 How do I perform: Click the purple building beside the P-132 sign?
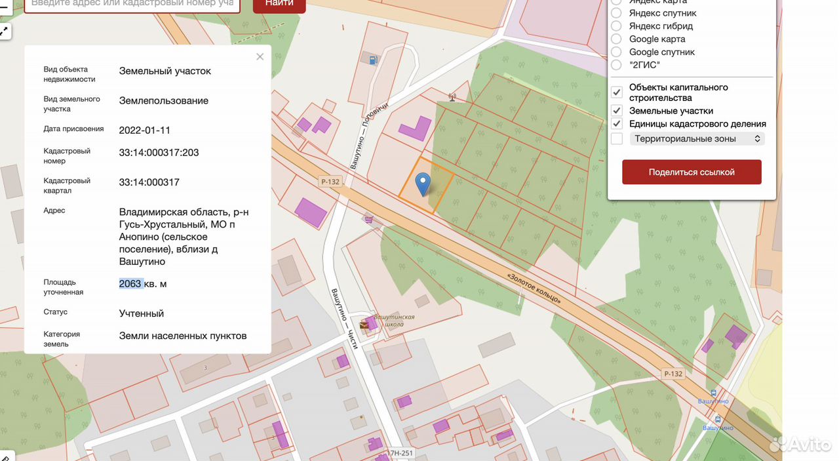310,212
